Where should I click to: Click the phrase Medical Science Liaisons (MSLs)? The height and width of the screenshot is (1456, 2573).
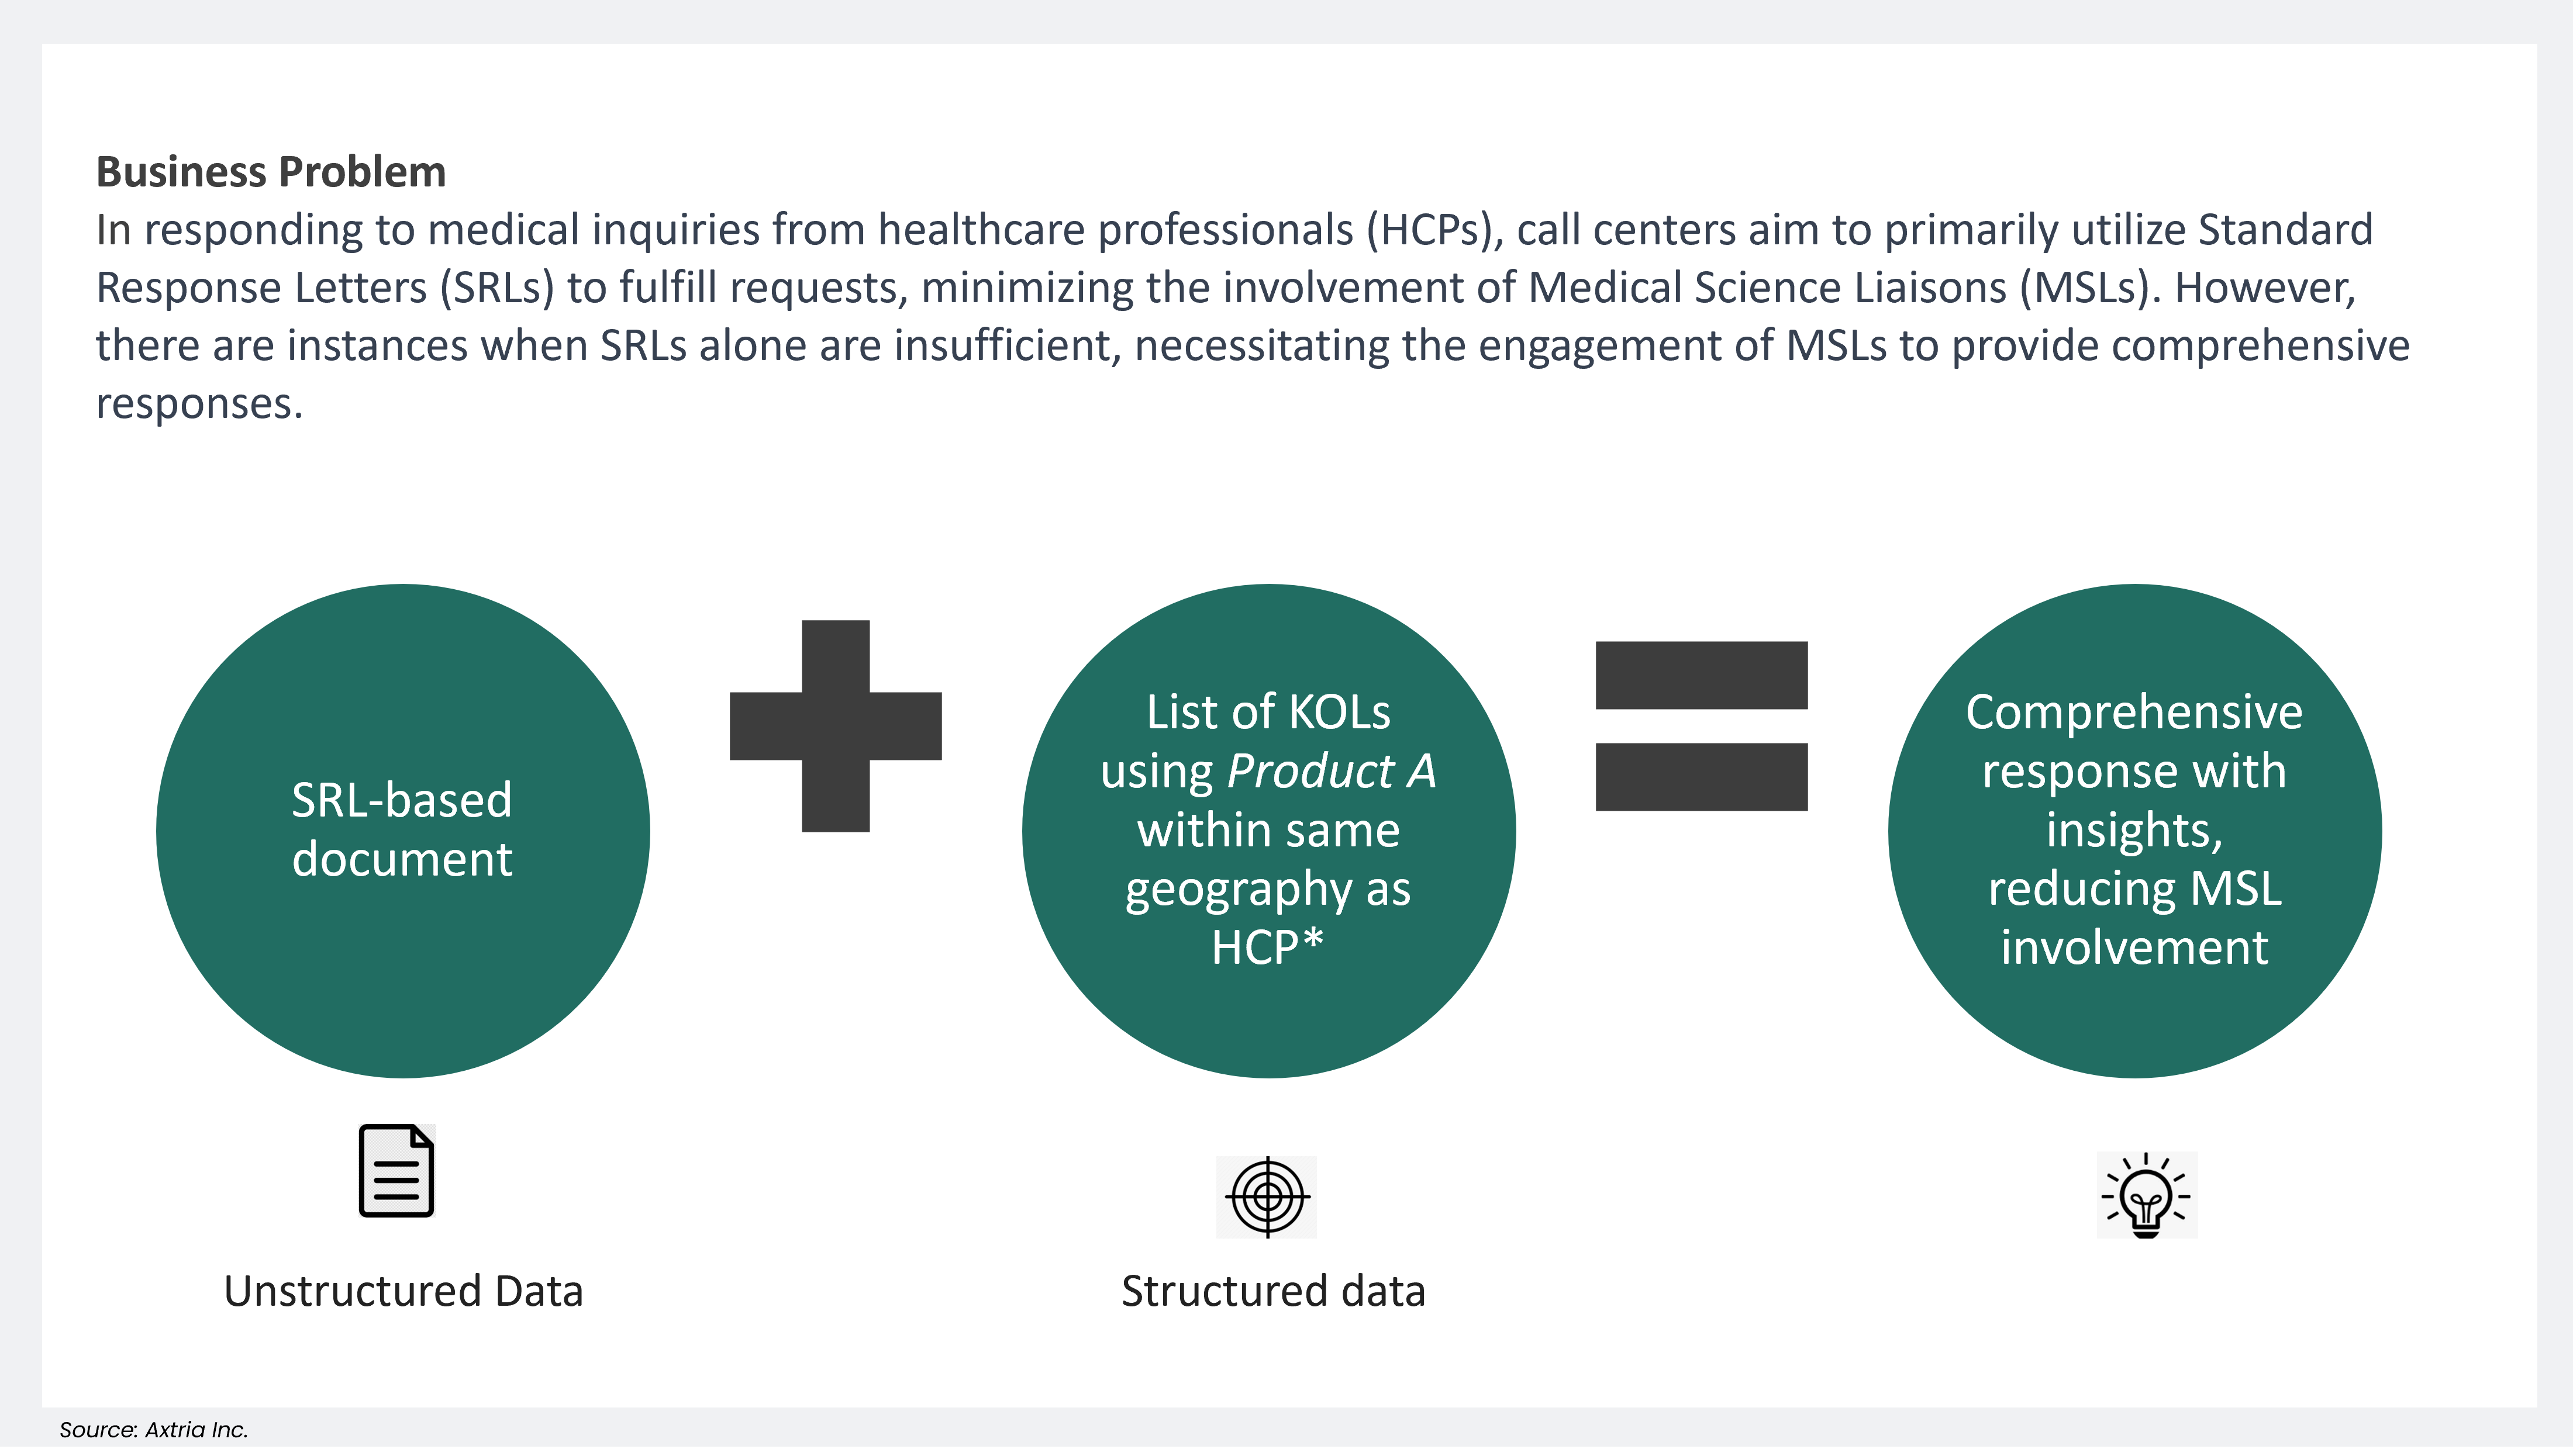click(1839, 288)
